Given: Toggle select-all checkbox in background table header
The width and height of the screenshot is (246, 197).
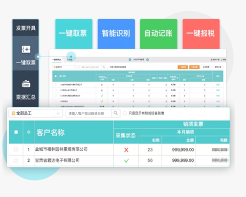Looking at the screenshot, I should click(56, 76).
